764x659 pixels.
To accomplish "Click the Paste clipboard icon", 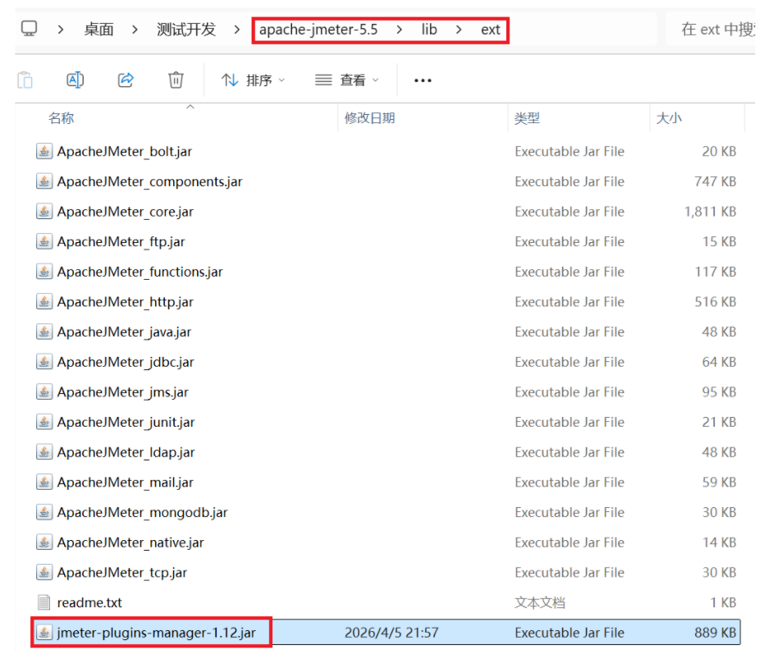I will pyautogui.click(x=25, y=80).
